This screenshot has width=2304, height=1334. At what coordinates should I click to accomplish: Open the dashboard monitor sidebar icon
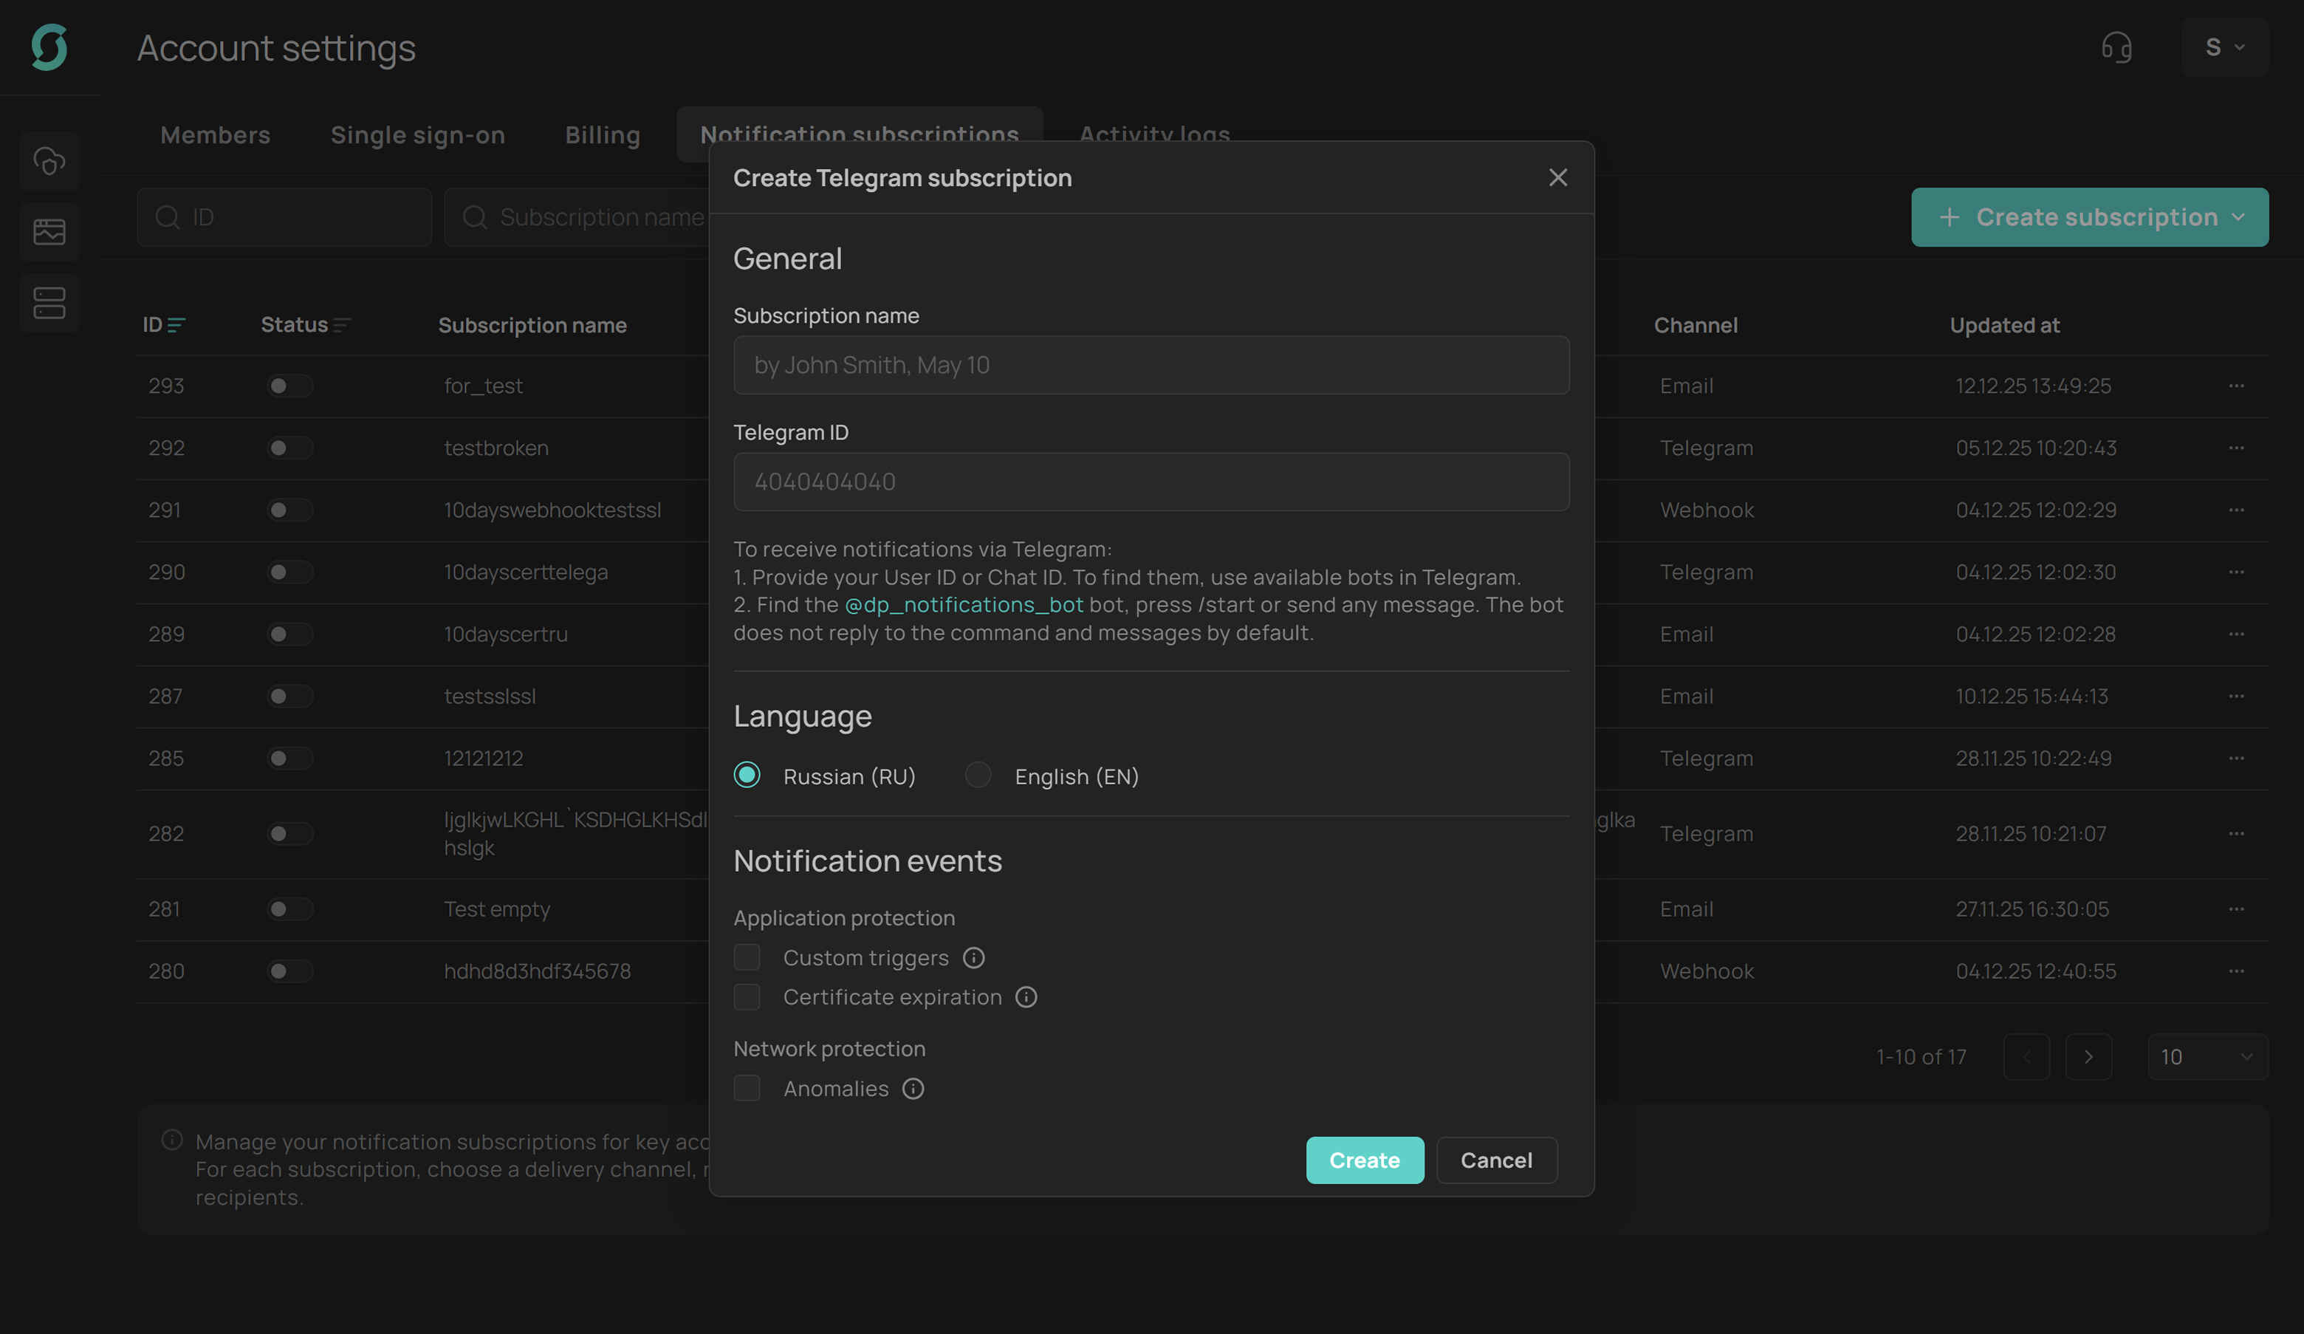(x=49, y=232)
